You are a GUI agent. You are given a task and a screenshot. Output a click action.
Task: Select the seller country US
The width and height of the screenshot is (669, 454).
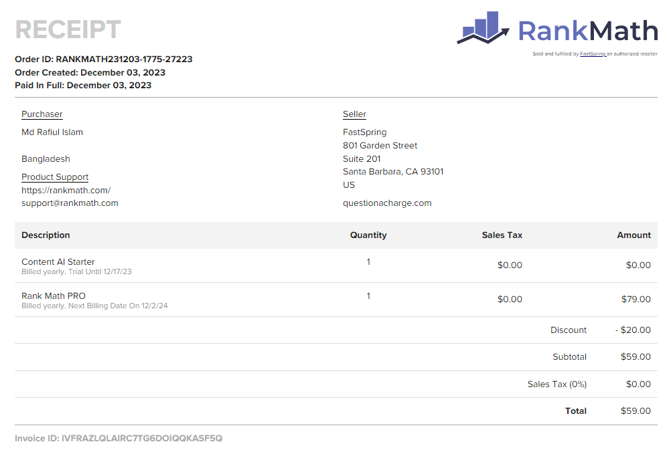pos(349,185)
